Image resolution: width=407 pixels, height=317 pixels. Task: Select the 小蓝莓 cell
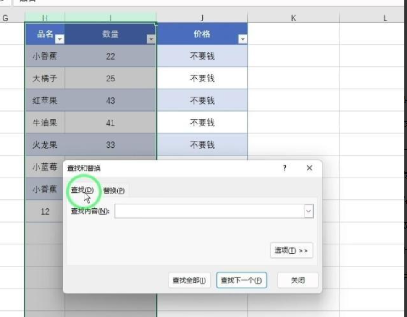(x=45, y=167)
